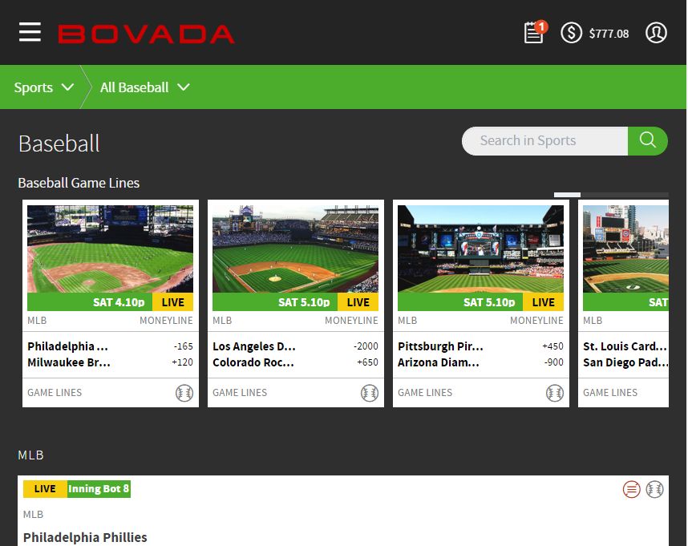
Task: Click the $777.08 account balance
Action: (609, 34)
